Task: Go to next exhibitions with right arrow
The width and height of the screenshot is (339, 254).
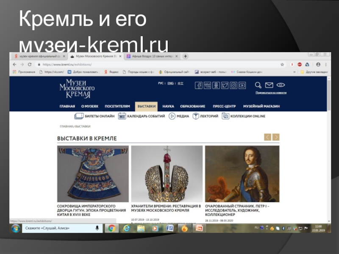Action: pyautogui.click(x=276, y=137)
